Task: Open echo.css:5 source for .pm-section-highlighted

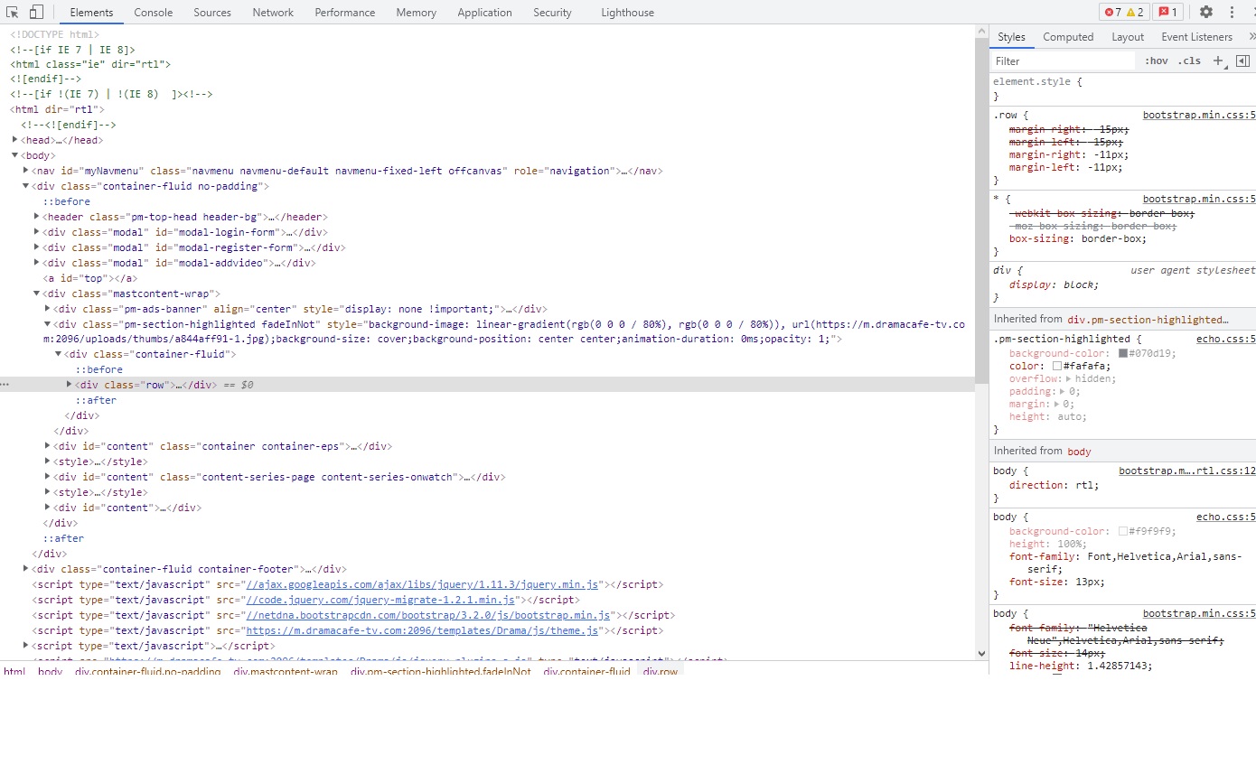Action: click(1225, 339)
